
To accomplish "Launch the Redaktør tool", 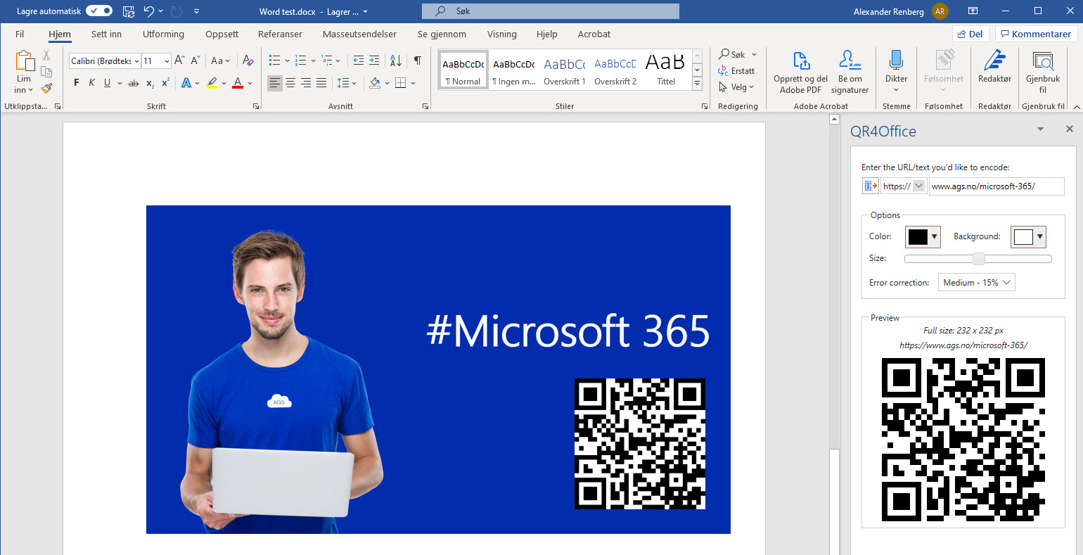I will point(994,67).
